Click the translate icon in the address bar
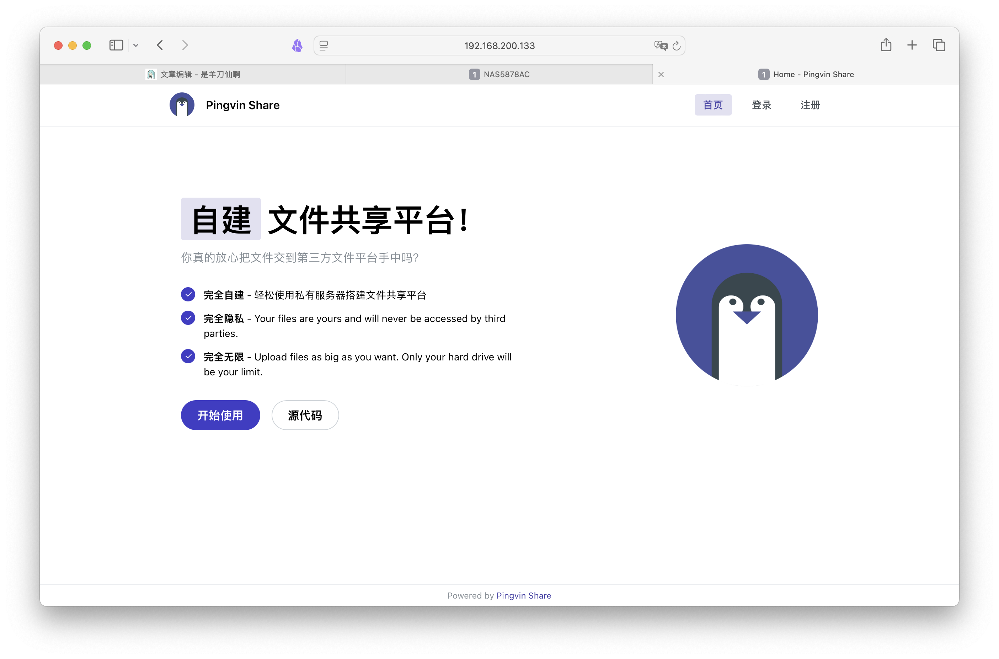Image resolution: width=999 pixels, height=659 pixels. point(661,45)
